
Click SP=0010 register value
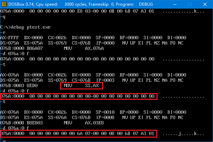(x=105, y=112)
